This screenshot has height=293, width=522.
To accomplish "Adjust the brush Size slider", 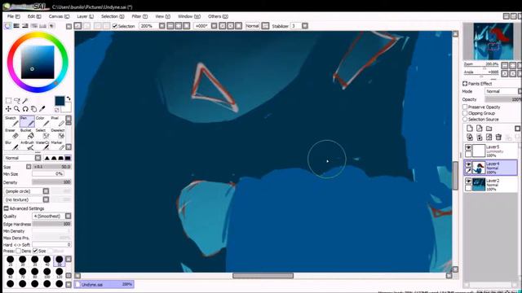I will point(51,166).
